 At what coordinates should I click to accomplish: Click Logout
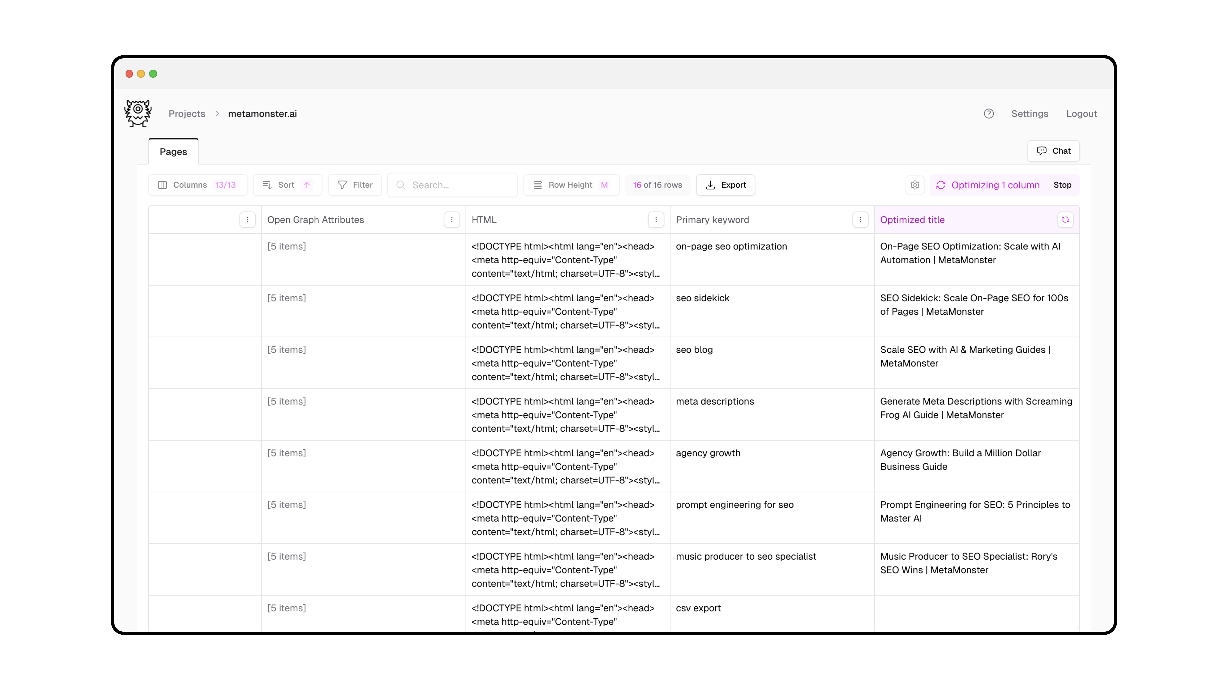(1082, 113)
